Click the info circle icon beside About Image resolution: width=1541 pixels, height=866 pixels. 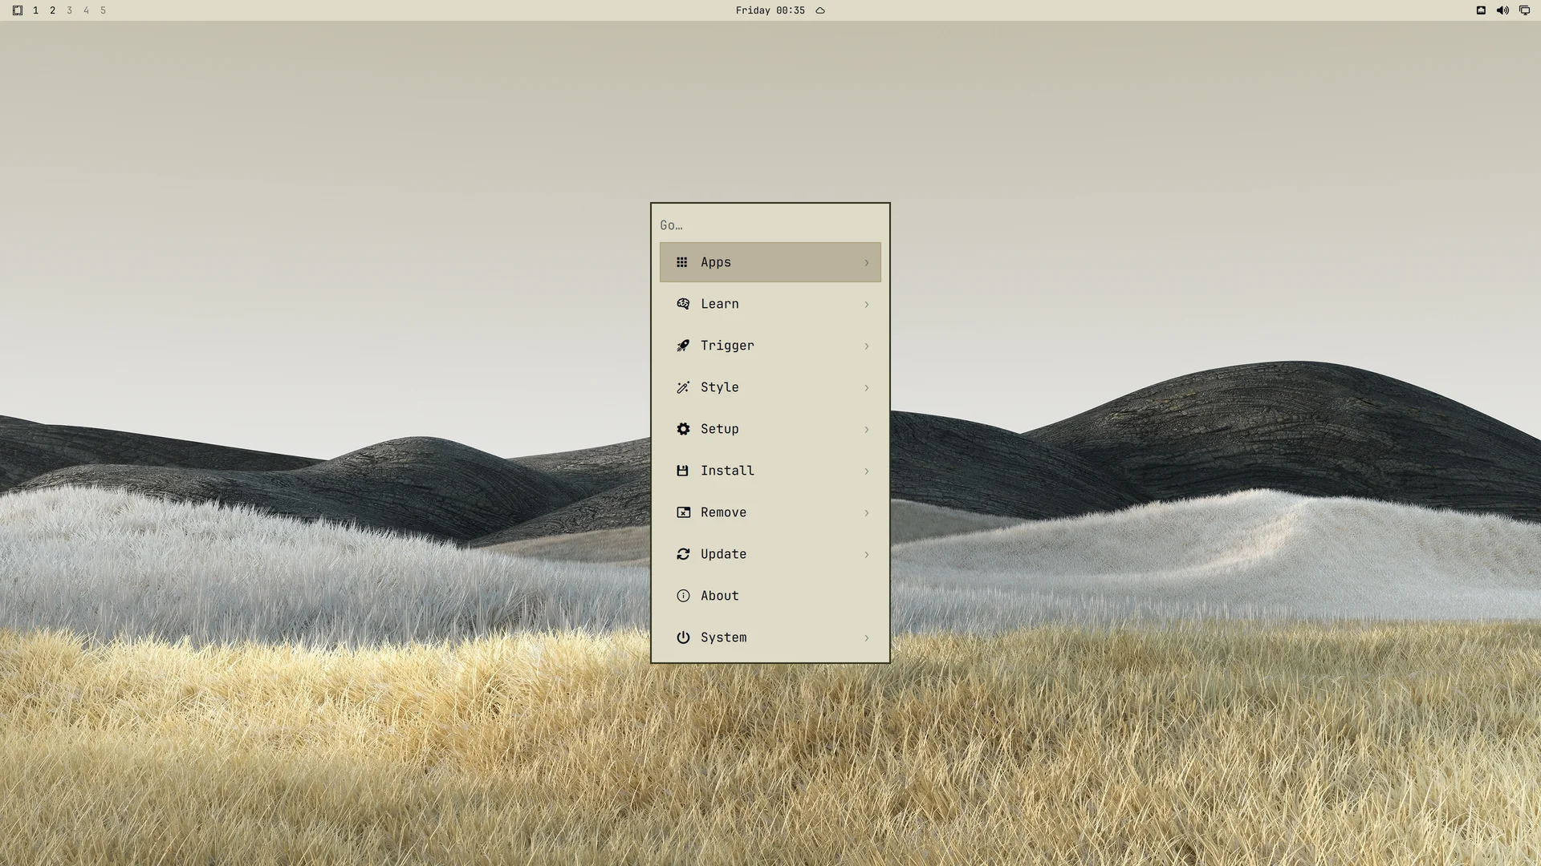(x=683, y=596)
